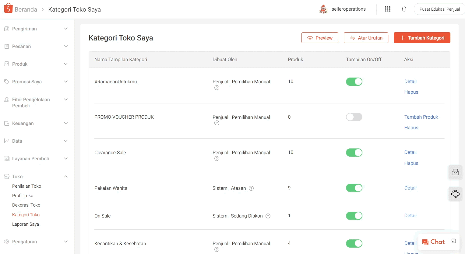Screen dimensions: 465x254
Task: Minimize the Chat widget panel
Action: tap(453, 241)
